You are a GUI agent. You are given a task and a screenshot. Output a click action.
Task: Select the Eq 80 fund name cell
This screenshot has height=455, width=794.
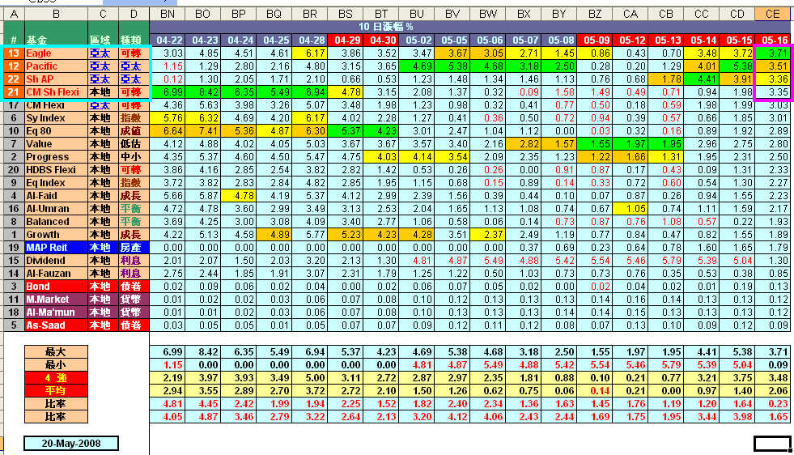[x=56, y=130]
